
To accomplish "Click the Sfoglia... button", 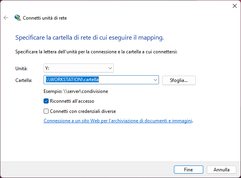I will 179,80.
